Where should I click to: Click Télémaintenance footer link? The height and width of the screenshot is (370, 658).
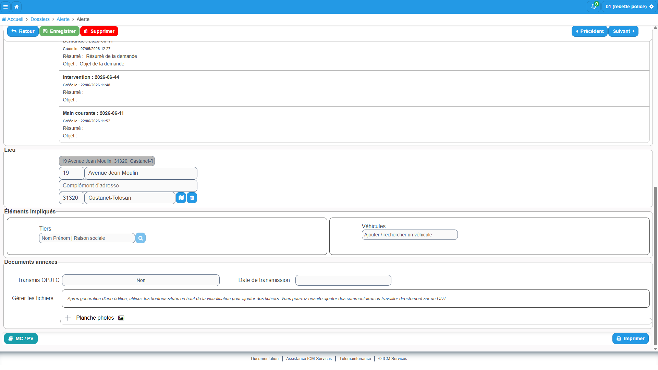coord(355,359)
